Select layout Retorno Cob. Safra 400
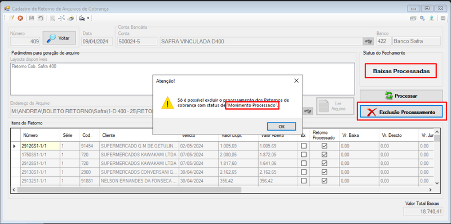The image size is (451, 224). click(x=34, y=66)
